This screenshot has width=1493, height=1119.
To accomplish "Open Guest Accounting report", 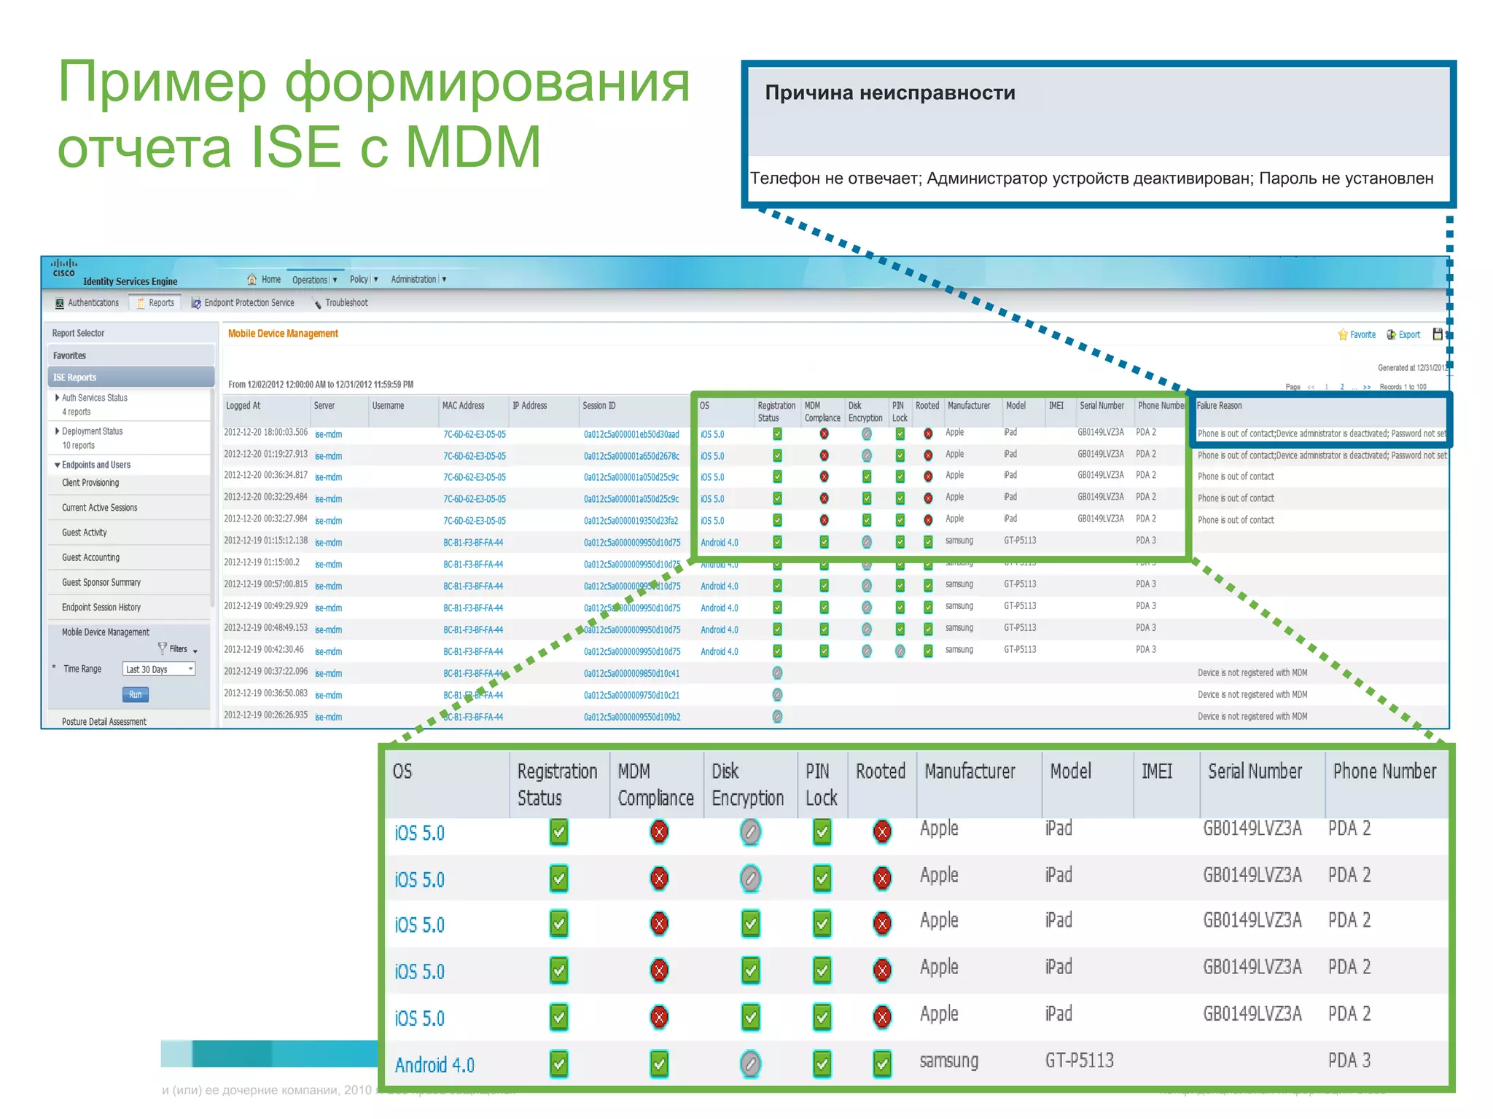I will pos(91,557).
